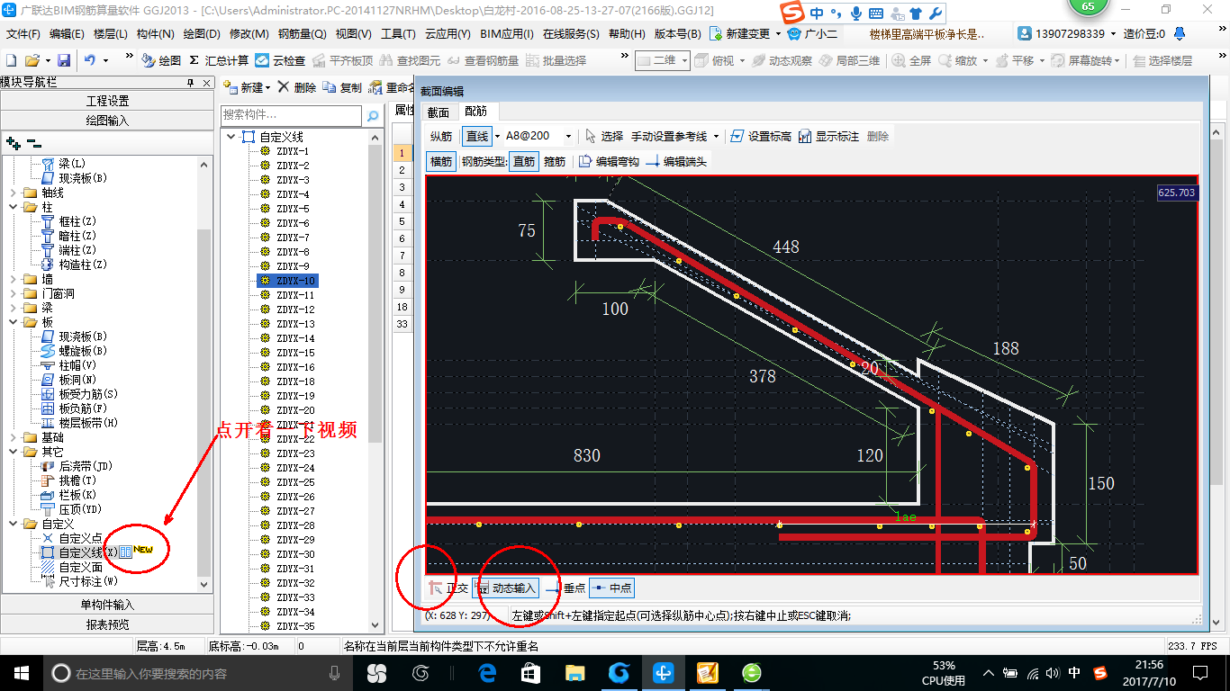Open video icon beside 自定义线
1230x691 pixels.
tap(126, 552)
